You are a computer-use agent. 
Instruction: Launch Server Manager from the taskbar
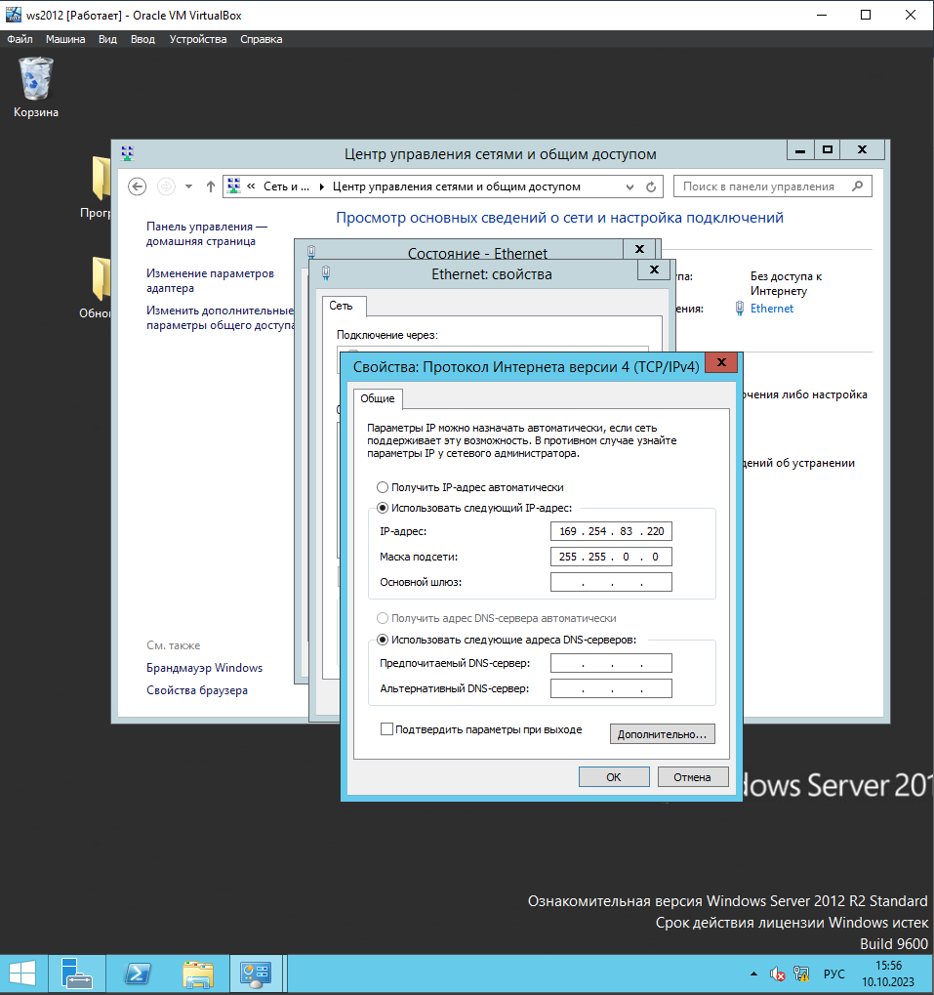(x=77, y=974)
